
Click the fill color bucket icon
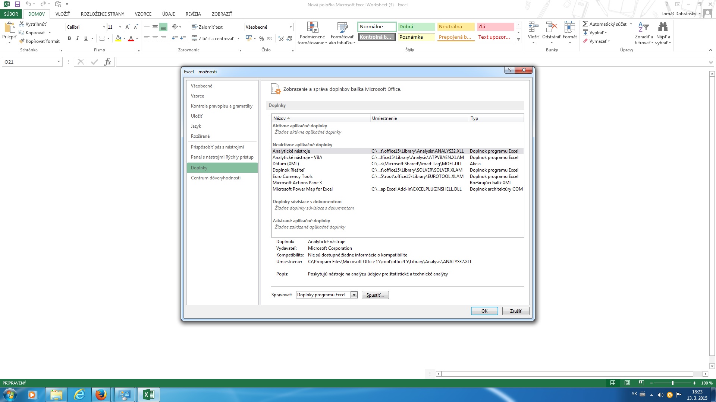coord(118,38)
